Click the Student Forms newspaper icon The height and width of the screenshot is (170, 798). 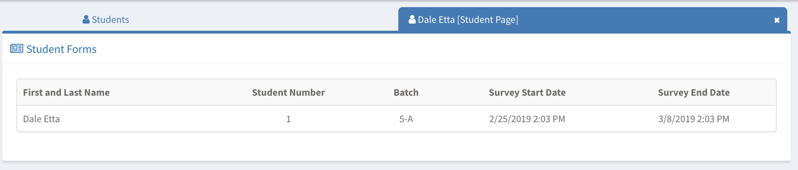click(x=16, y=49)
